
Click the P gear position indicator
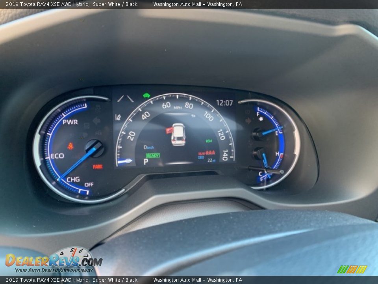tap(146, 162)
